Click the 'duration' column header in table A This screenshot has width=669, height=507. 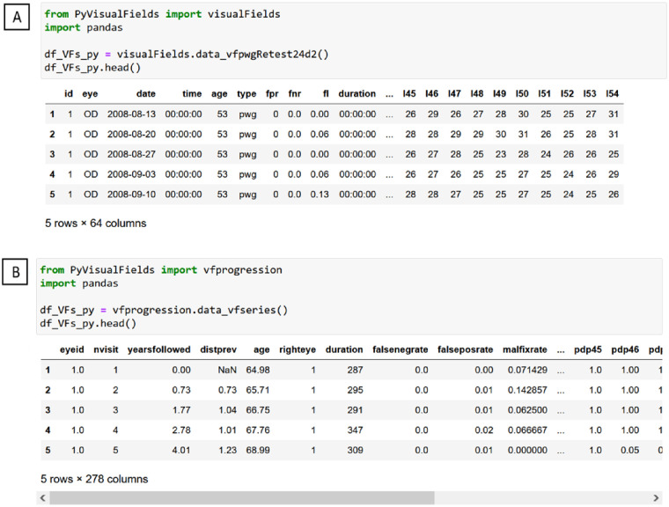[x=357, y=94]
